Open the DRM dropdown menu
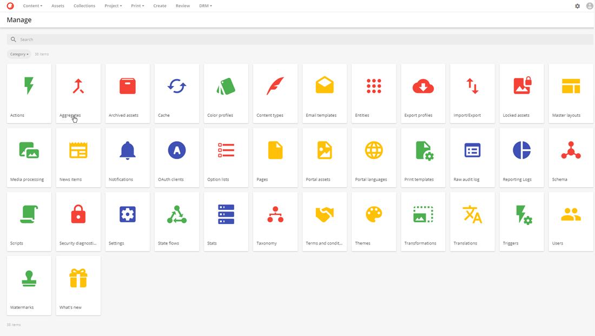Image resolution: width=595 pixels, height=336 pixels. coord(206,6)
